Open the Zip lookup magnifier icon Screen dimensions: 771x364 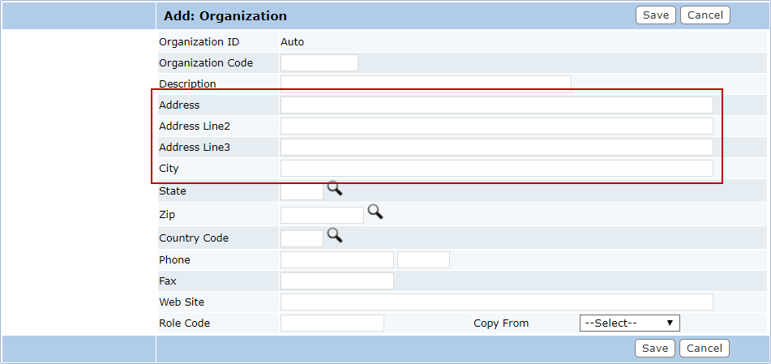click(375, 212)
